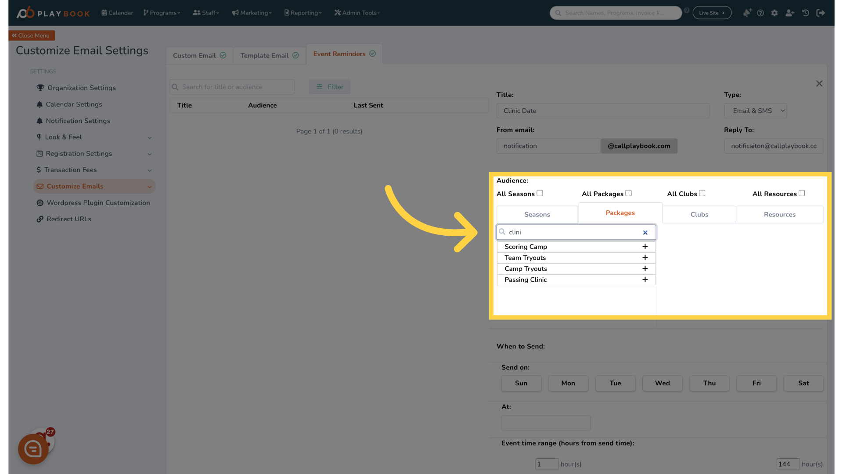Click the minimum hours field
Viewport: 843px width, 474px height.
pos(547,464)
